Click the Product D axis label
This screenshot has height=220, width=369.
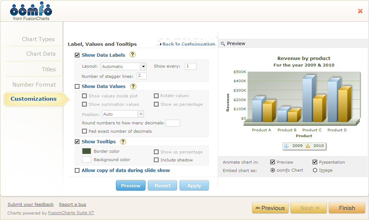pos(337,130)
